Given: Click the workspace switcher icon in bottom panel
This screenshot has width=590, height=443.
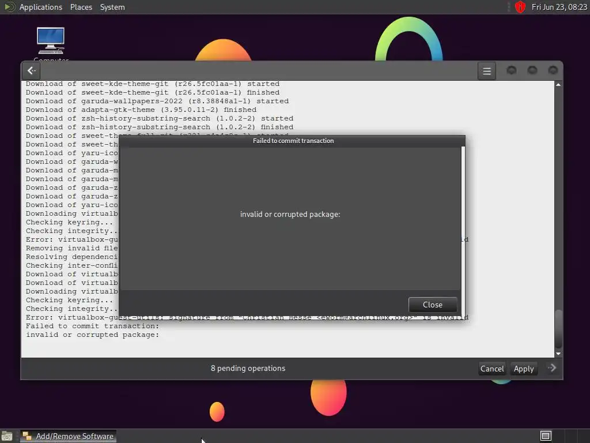Looking at the screenshot, I should point(546,436).
